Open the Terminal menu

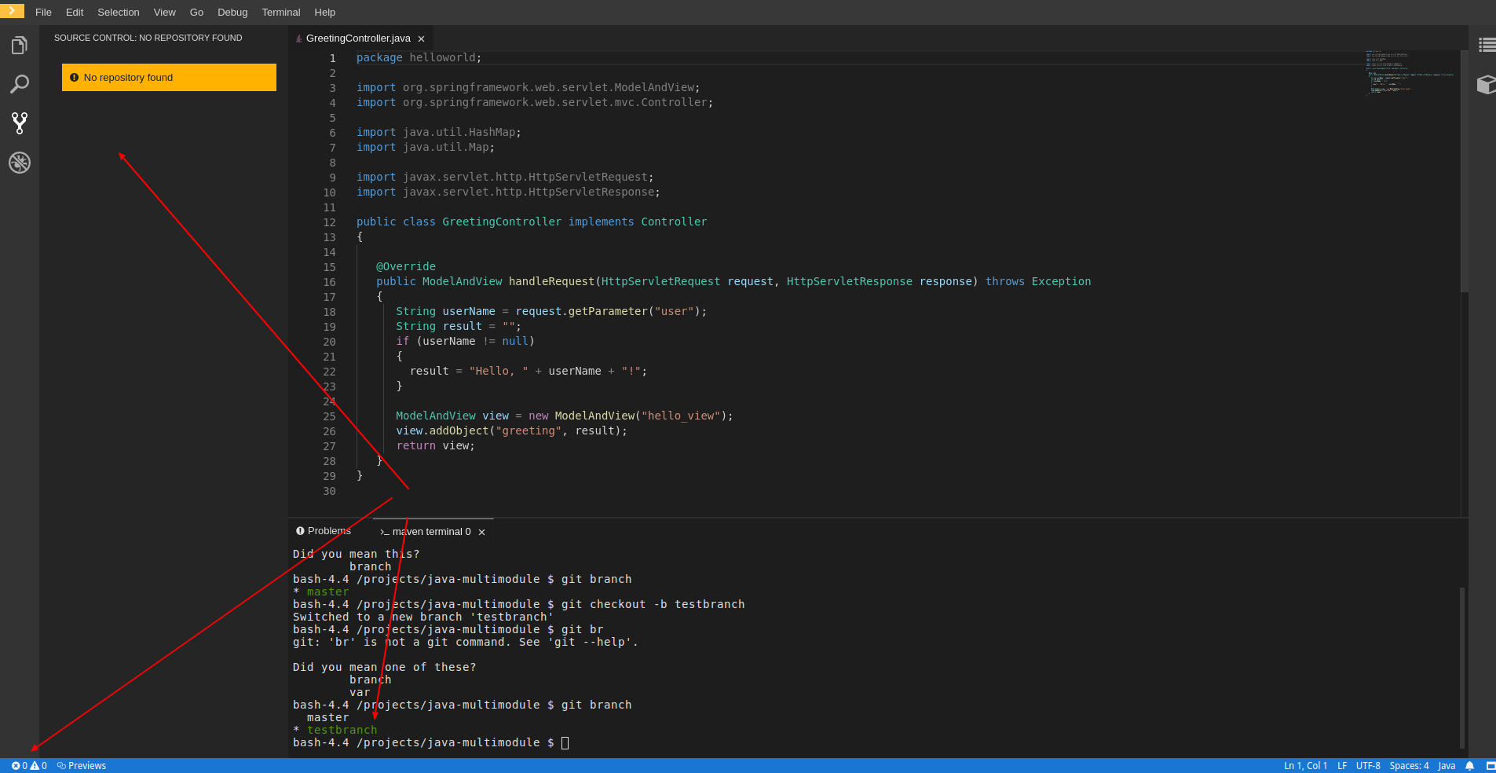pos(280,12)
